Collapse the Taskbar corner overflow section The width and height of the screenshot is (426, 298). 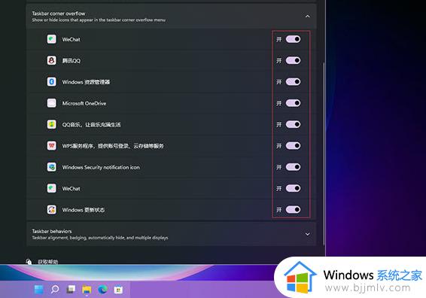pos(308,17)
